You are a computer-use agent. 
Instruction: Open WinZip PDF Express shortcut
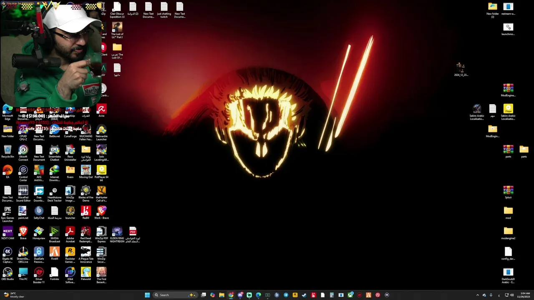tap(101, 235)
